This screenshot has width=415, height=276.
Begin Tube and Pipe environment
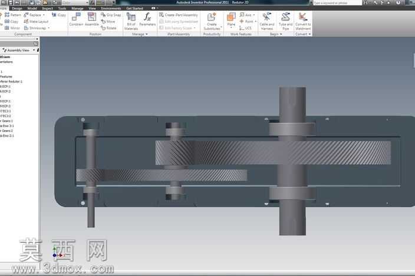click(x=285, y=21)
